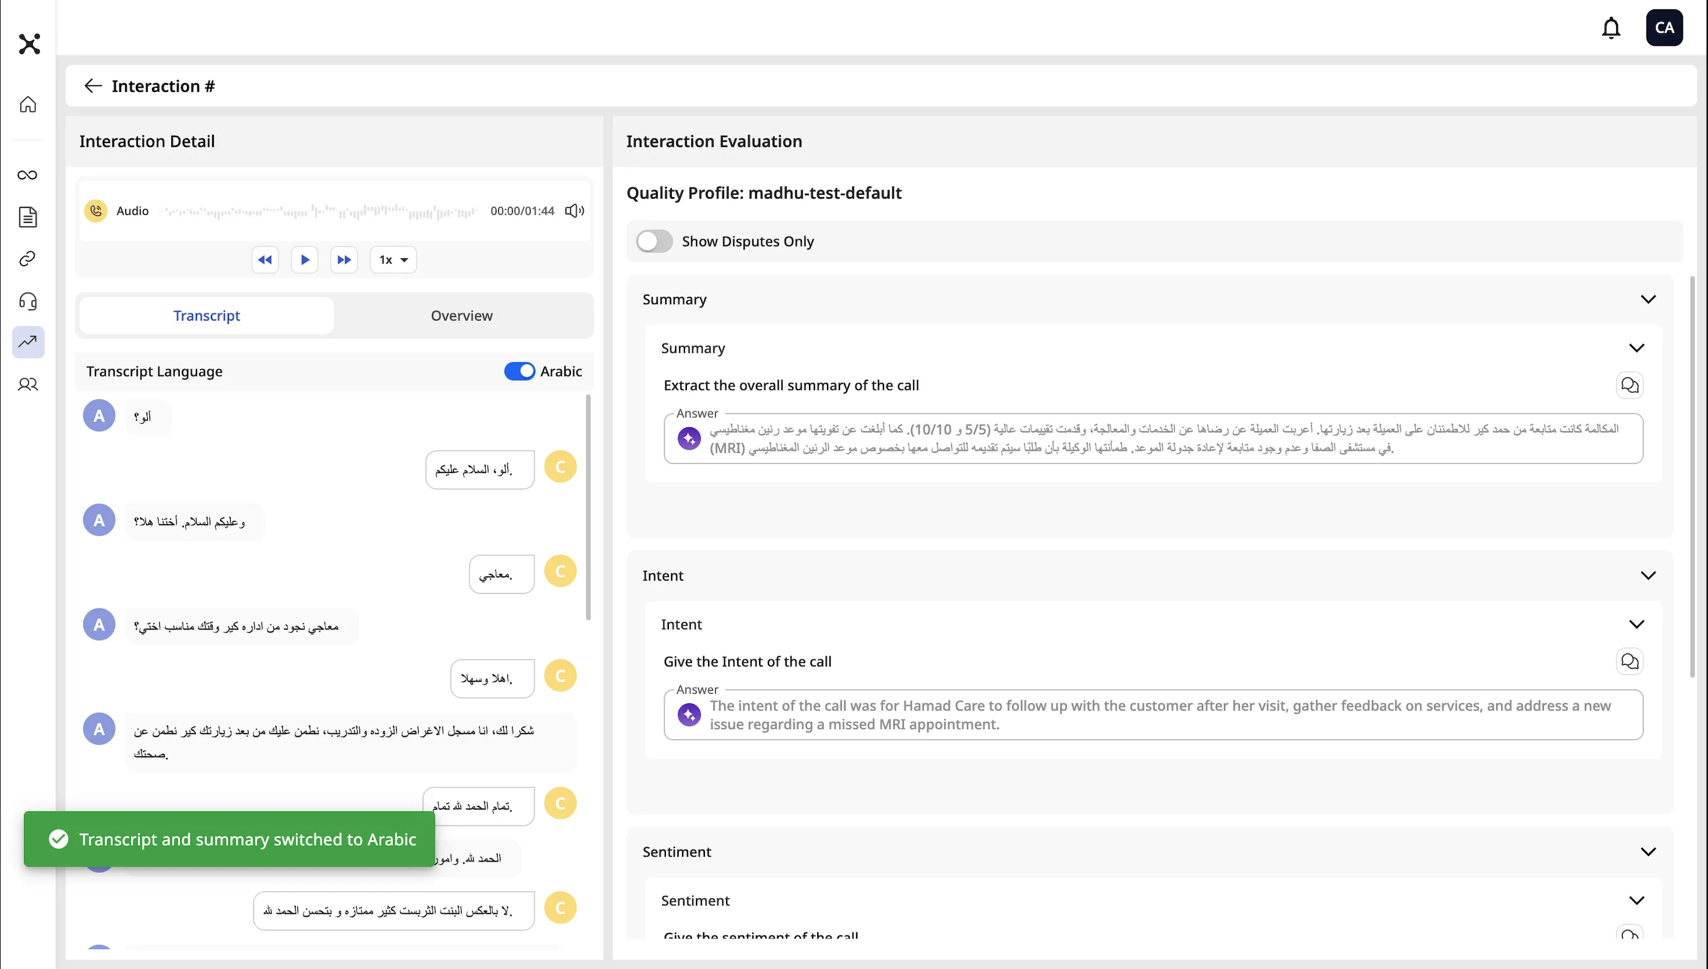Fast forward the audio playback
This screenshot has height=969, width=1708.
(344, 260)
